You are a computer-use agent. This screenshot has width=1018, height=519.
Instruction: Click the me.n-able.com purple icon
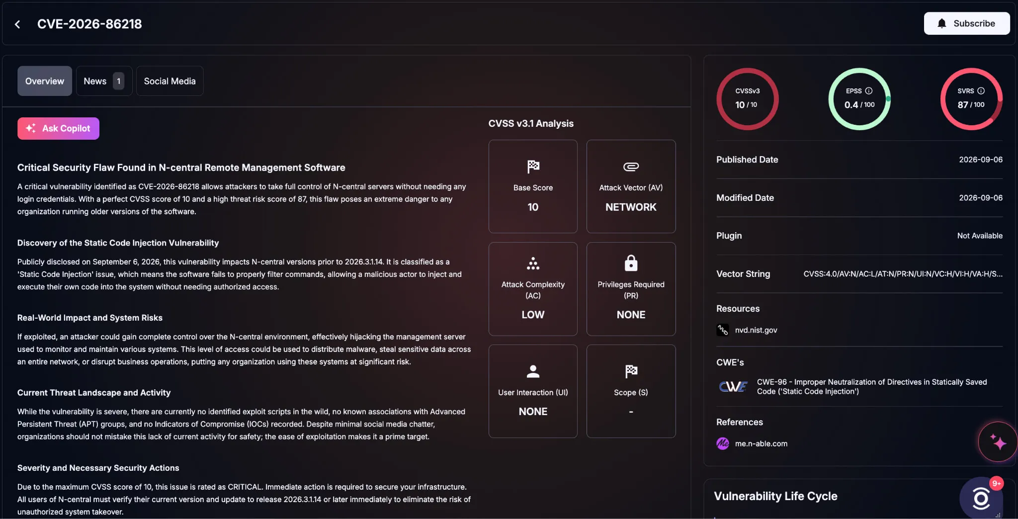click(723, 443)
